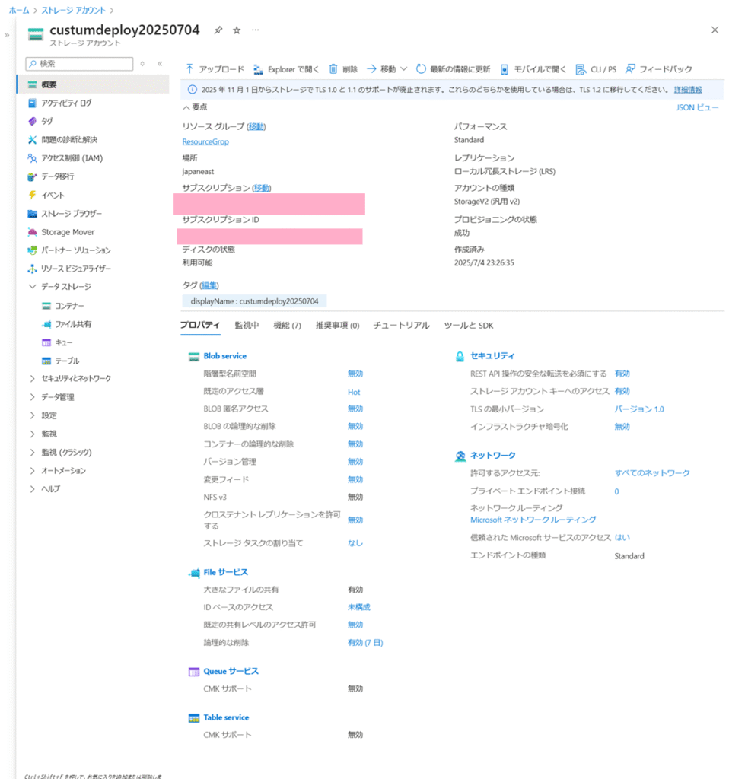This screenshot has width=729, height=779.
Task: Click the data migration icon
Action: point(32,176)
